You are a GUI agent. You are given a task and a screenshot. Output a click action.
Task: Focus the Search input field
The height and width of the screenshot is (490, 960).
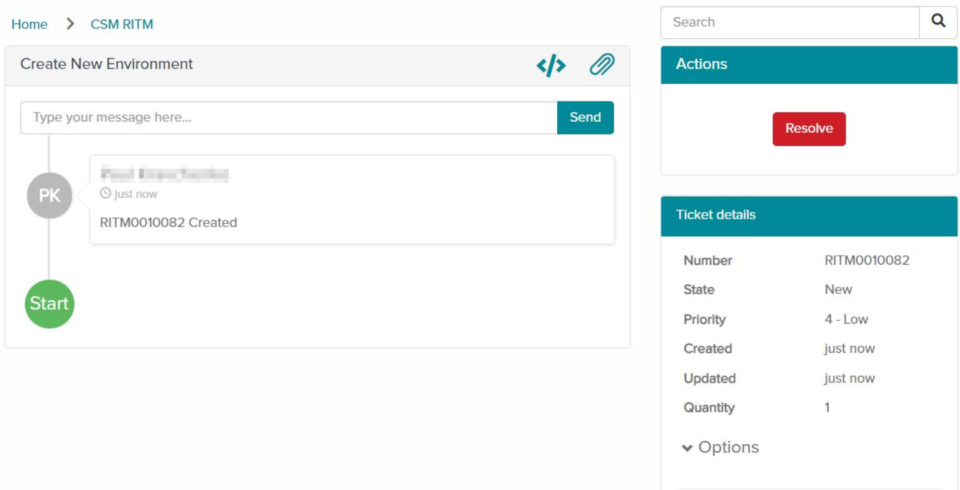click(790, 23)
